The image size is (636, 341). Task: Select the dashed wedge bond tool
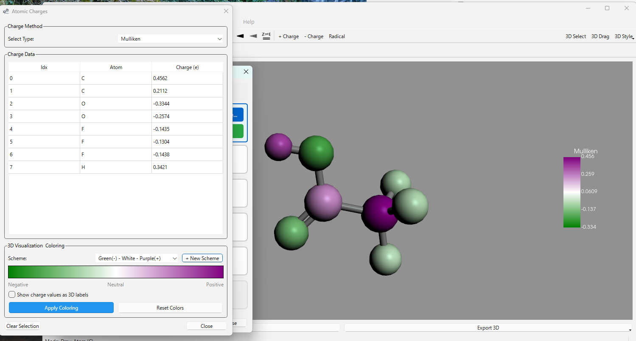tap(253, 36)
